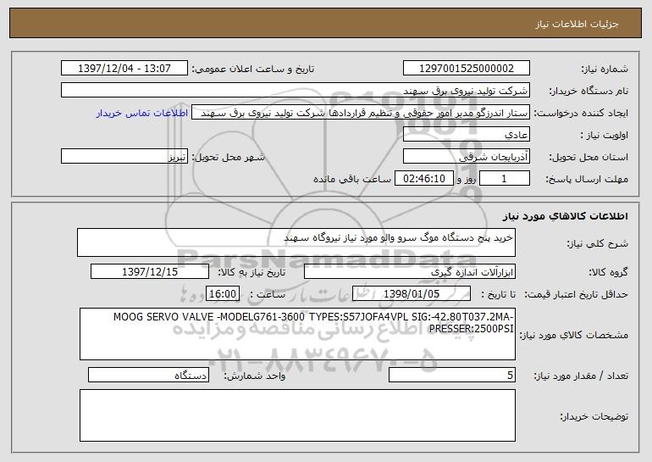The width and height of the screenshot is (652, 462).
Task: Select the days remaining field showing 1
Action: (x=505, y=179)
